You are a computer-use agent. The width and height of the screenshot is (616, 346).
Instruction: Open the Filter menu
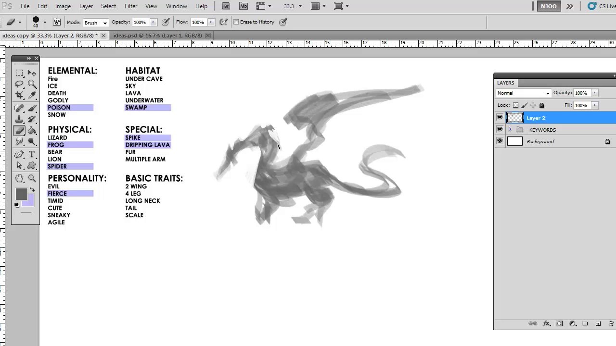[131, 6]
